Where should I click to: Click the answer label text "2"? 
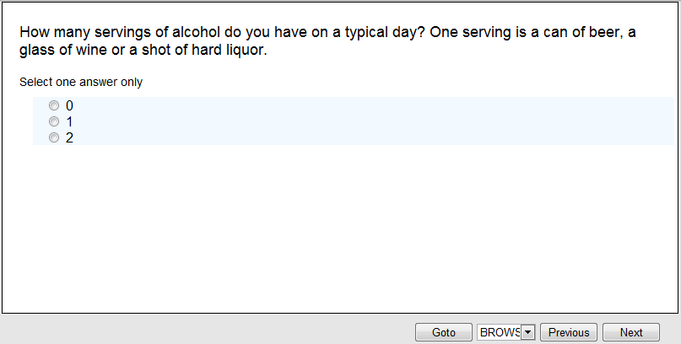point(69,138)
